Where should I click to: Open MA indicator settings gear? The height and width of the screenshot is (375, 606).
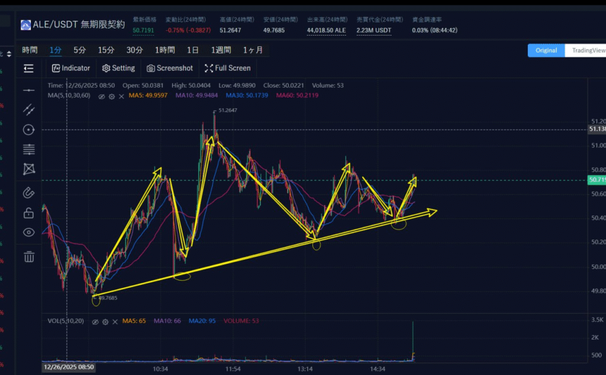(111, 96)
